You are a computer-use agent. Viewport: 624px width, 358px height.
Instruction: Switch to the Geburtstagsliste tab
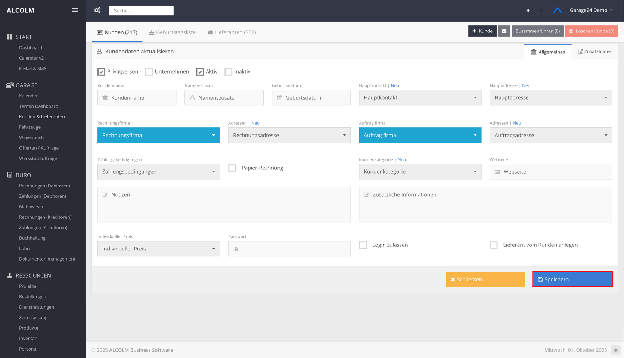coord(172,32)
